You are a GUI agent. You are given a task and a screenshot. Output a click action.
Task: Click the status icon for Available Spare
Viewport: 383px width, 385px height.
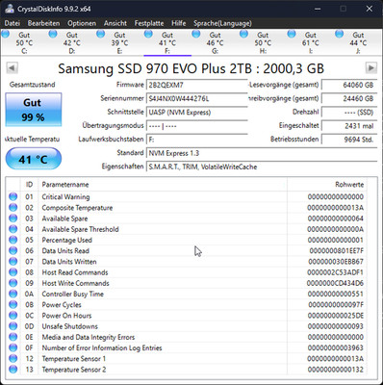(13, 218)
